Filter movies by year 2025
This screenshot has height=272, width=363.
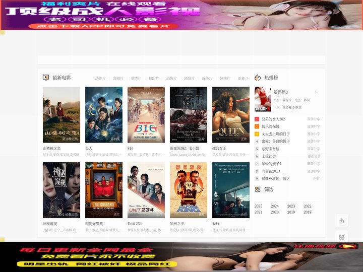(x=258, y=206)
